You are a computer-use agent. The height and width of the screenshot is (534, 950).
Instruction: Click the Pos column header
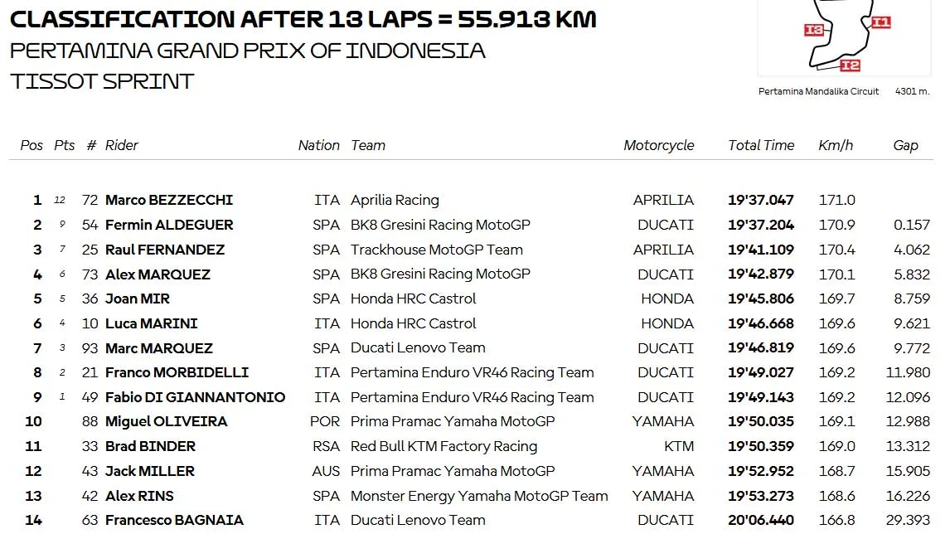tap(32, 145)
